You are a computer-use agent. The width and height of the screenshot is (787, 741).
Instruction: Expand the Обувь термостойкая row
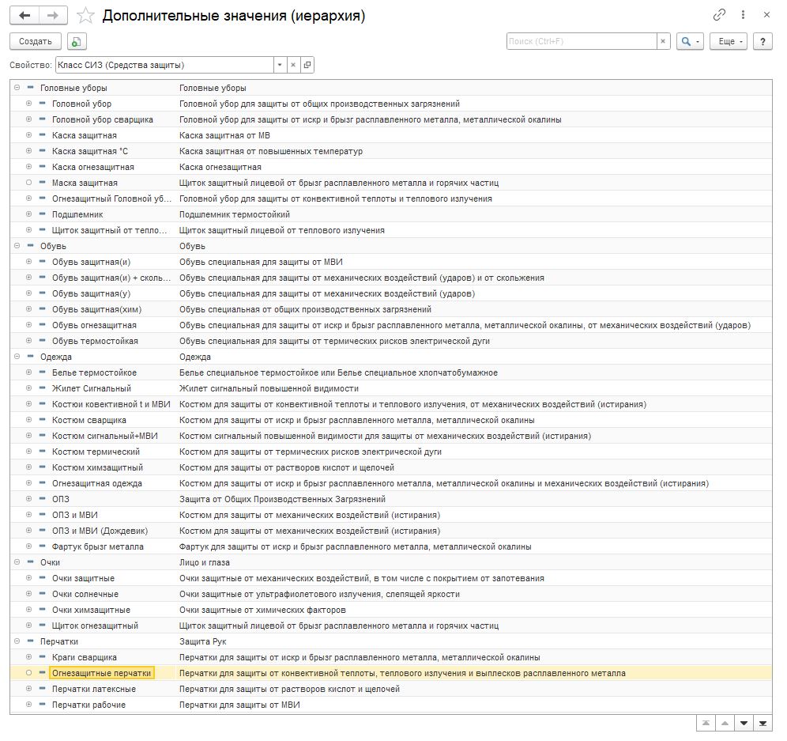click(x=28, y=340)
